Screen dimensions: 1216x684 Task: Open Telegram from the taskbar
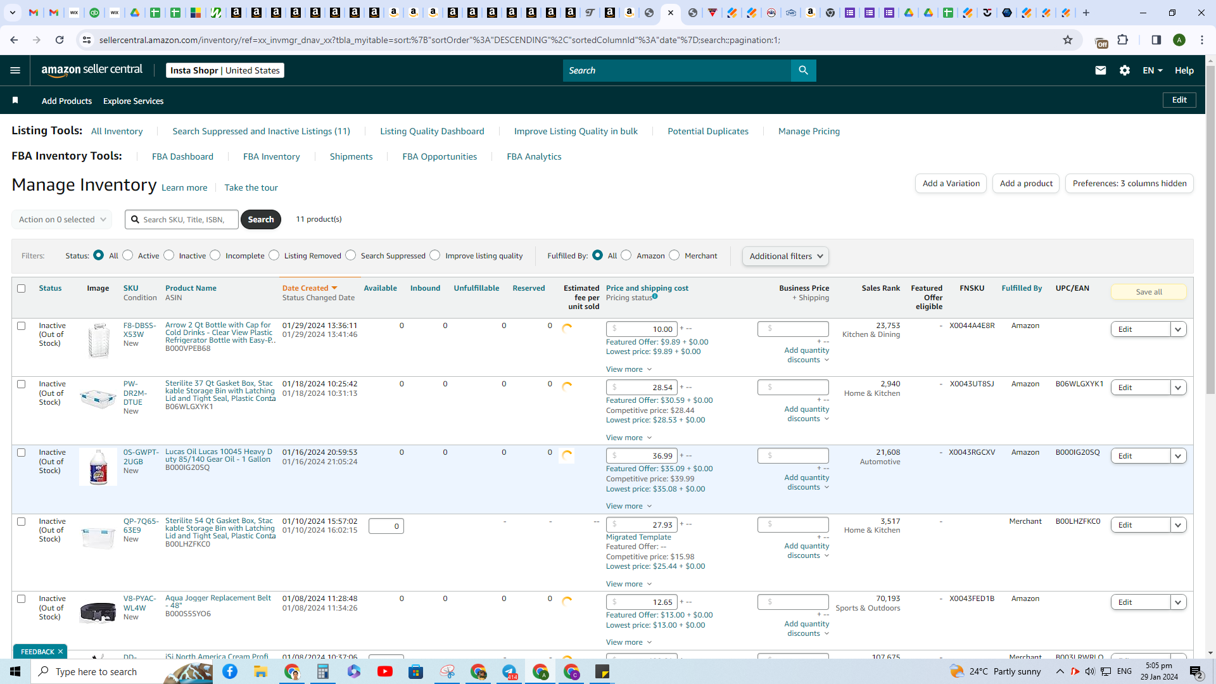(510, 671)
